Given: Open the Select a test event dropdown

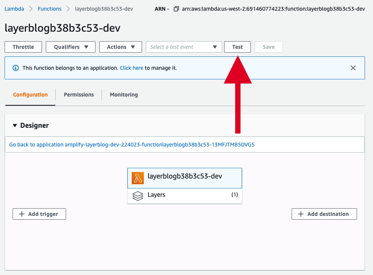Looking at the screenshot, I should point(184,47).
